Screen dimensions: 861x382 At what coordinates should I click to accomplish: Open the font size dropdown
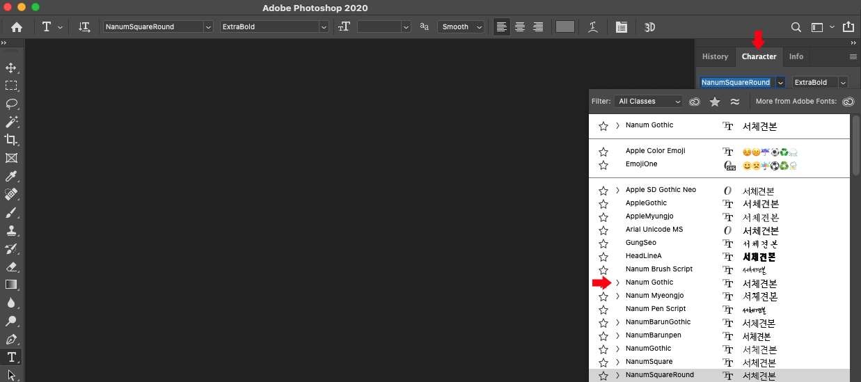406,27
